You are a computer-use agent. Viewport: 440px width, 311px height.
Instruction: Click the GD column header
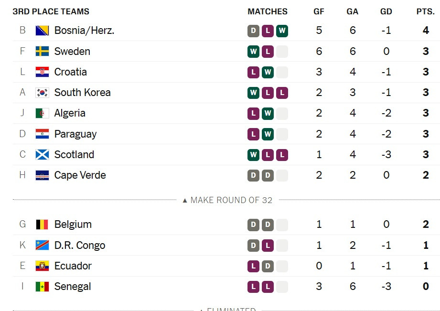pyautogui.click(x=386, y=11)
